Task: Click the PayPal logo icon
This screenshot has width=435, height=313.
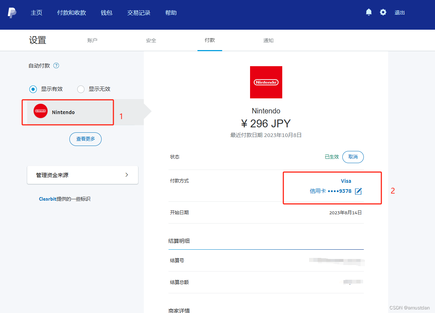Action: click(x=12, y=13)
